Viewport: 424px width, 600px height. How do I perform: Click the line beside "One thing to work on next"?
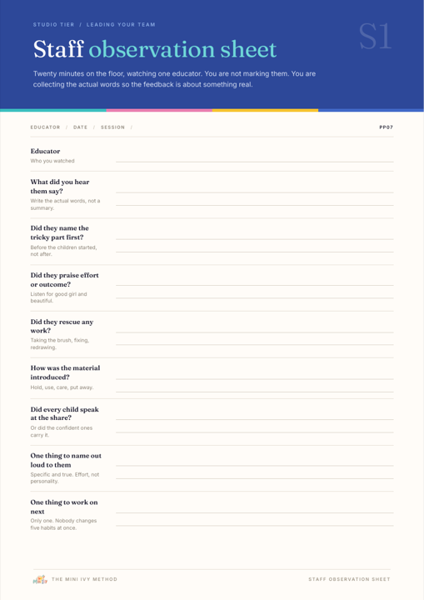coord(254,512)
